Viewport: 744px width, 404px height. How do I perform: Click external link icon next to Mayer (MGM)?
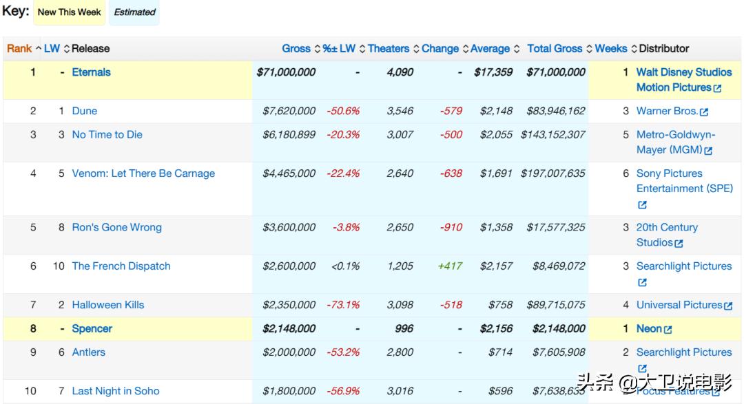pos(708,151)
